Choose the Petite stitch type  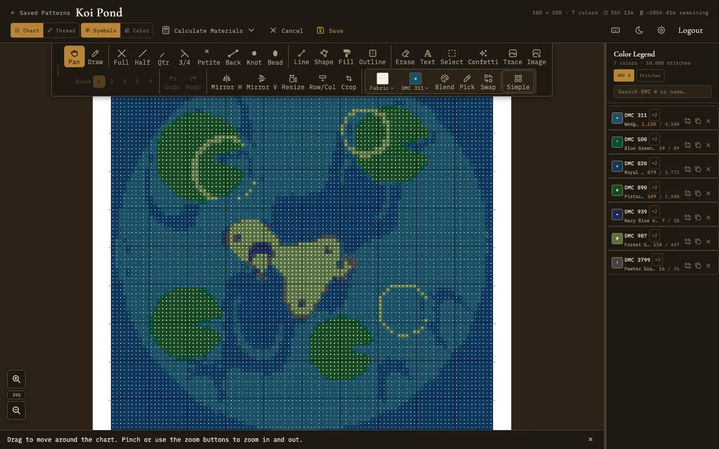point(209,56)
